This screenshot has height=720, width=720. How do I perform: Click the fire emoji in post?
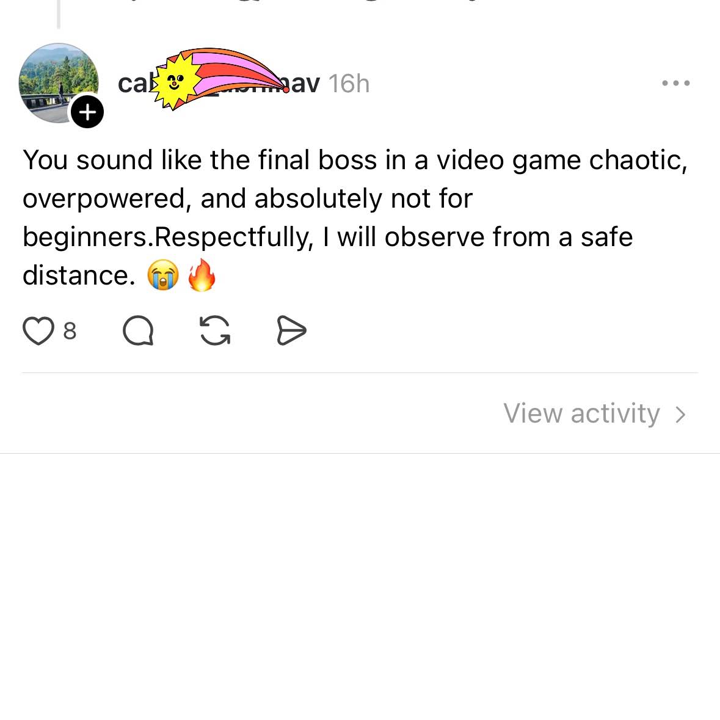[x=202, y=275]
